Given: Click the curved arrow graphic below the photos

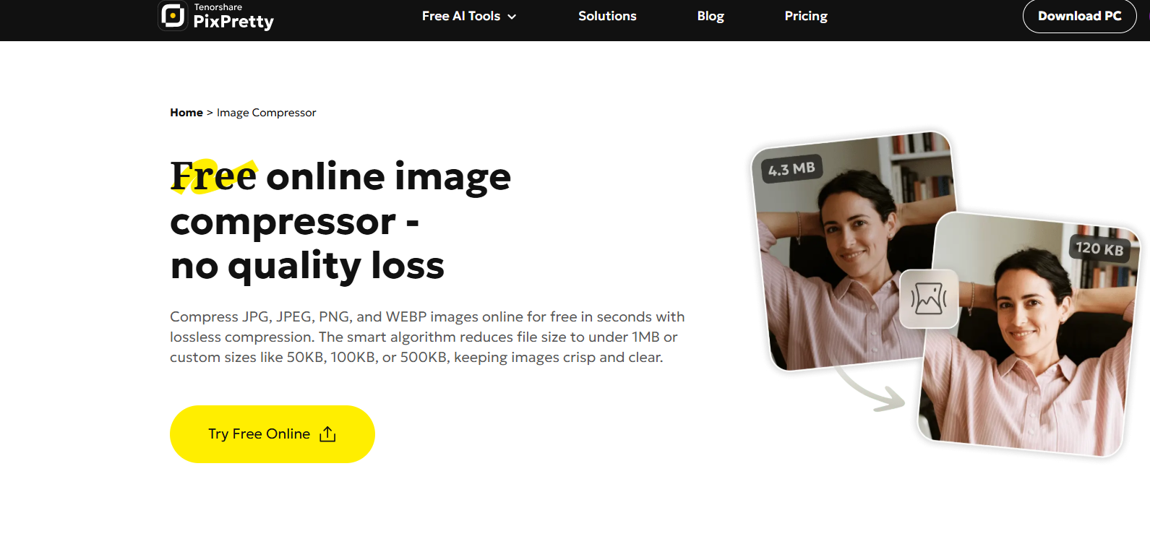Looking at the screenshot, I should tap(870, 389).
